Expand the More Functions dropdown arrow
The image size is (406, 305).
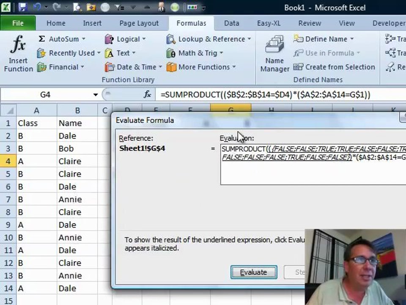[x=234, y=67]
